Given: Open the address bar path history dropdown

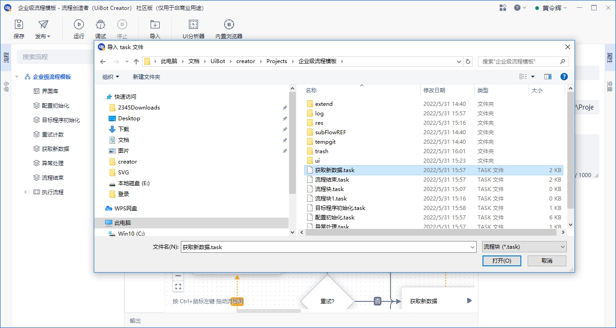Looking at the screenshot, I should 459,61.
